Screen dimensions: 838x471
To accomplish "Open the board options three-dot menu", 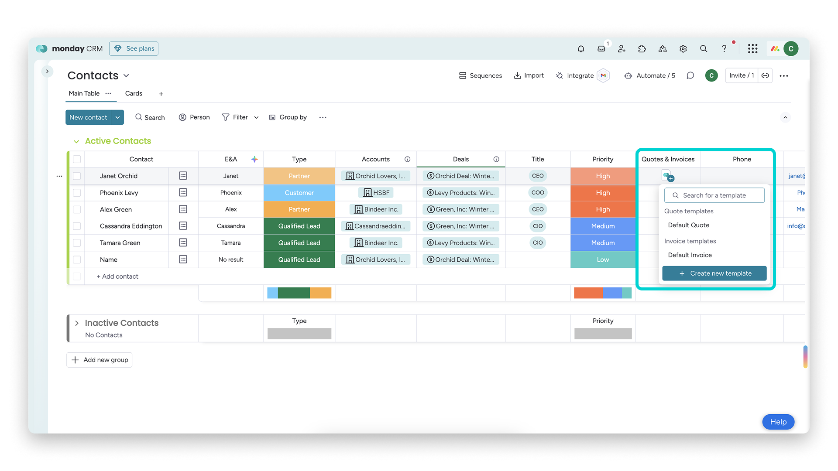I will [x=784, y=76].
